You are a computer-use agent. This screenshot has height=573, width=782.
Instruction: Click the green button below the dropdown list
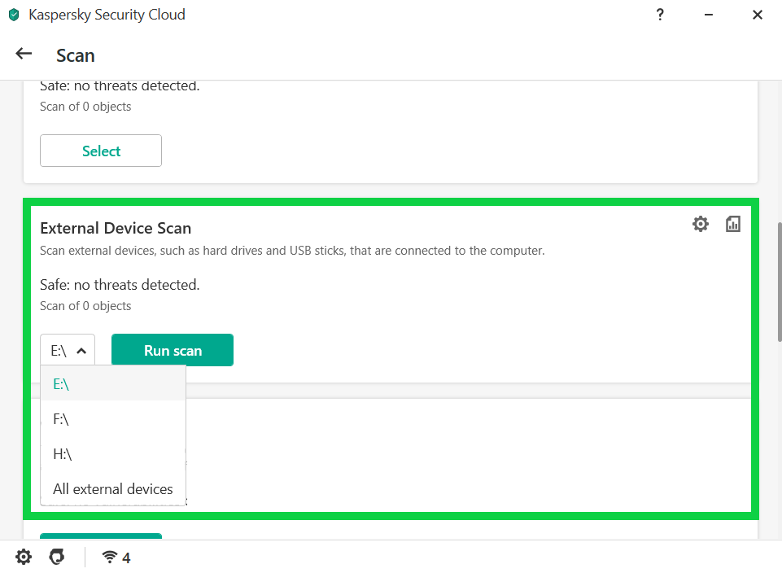101,536
